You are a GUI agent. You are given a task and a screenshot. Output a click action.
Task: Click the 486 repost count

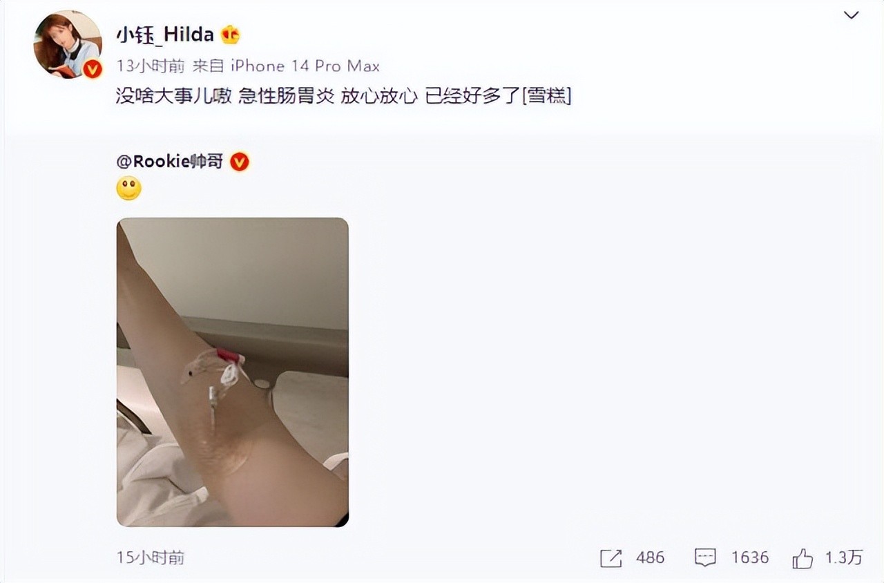pyautogui.click(x=650, y=558)
